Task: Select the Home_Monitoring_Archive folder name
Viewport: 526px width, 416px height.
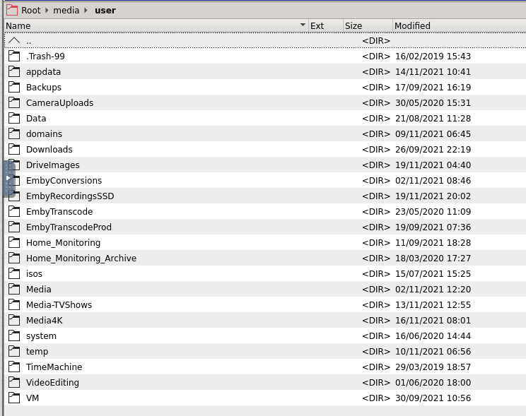Action: (x=81, y=258)
